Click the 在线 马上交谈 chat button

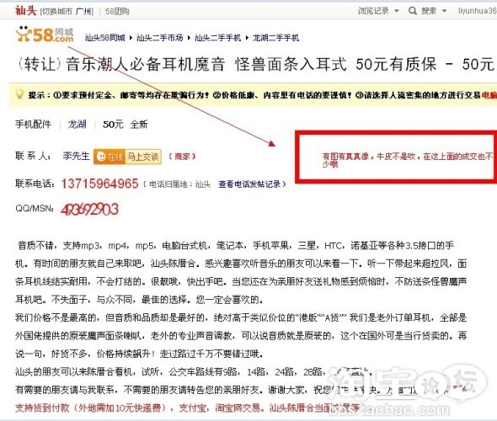tap(127, 157)
